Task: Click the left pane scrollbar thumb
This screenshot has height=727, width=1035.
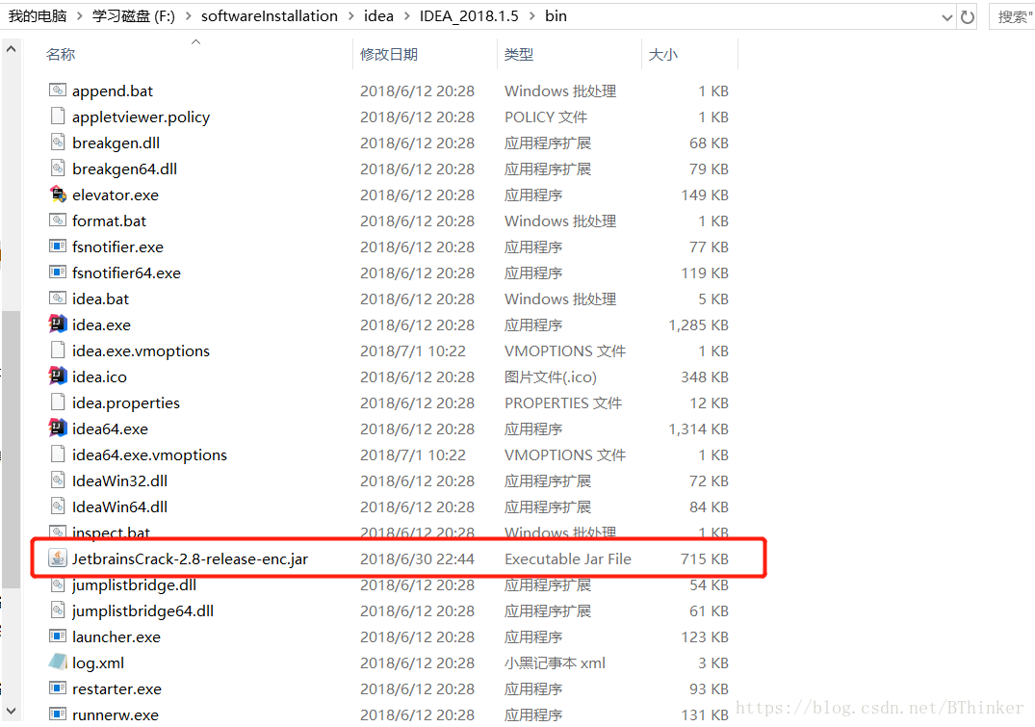Action: 12,449
